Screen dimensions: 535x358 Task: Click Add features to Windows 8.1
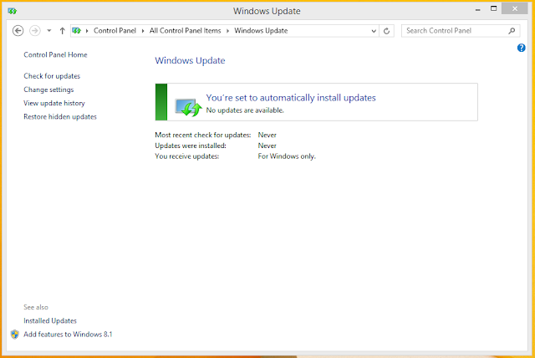pyautogui.click(x=68, y=334)
